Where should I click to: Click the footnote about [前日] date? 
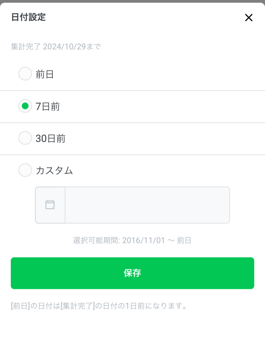coord(99,306)
